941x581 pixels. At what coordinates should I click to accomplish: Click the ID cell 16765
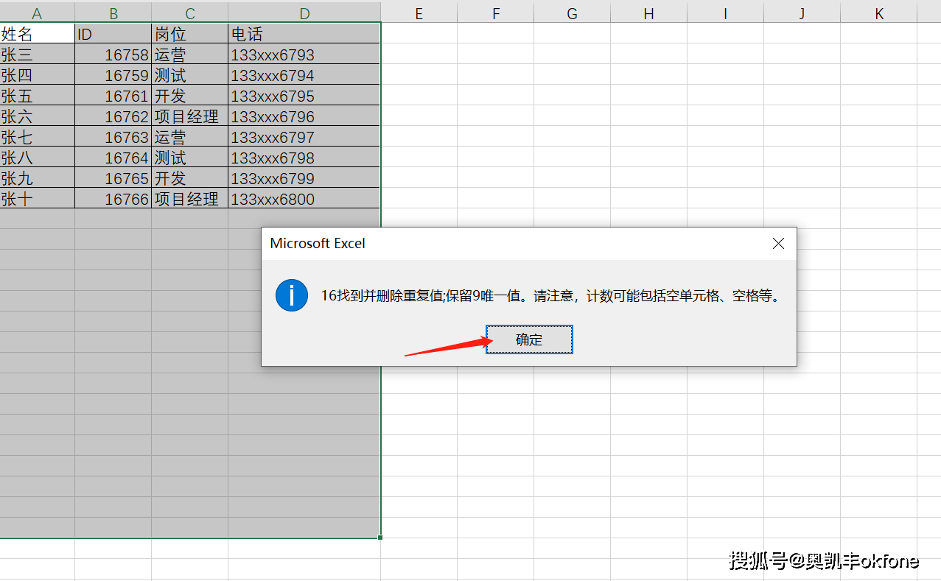(x=113, y=177)
